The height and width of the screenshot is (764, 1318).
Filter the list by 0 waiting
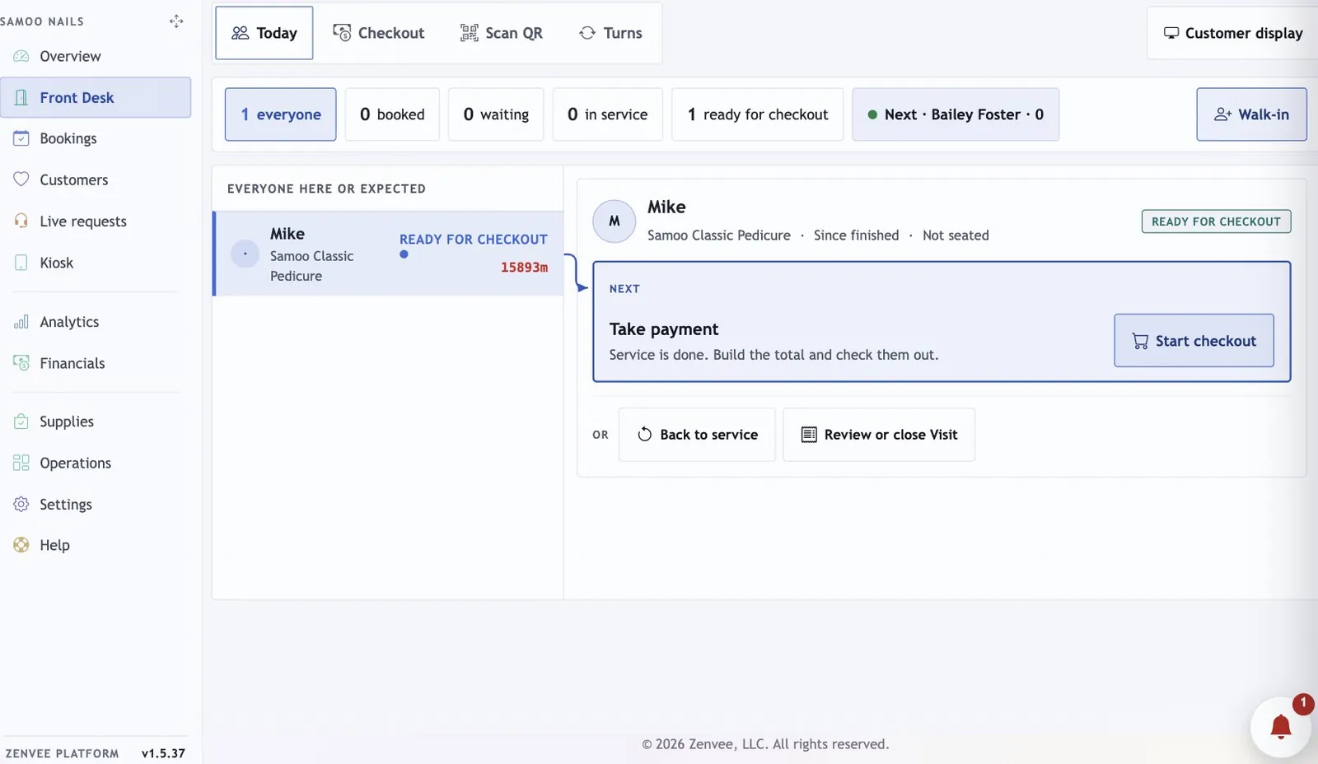pyautogui.click(x=496, y=114)
